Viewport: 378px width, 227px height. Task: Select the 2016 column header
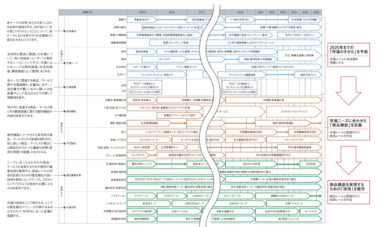coord(171,12)
